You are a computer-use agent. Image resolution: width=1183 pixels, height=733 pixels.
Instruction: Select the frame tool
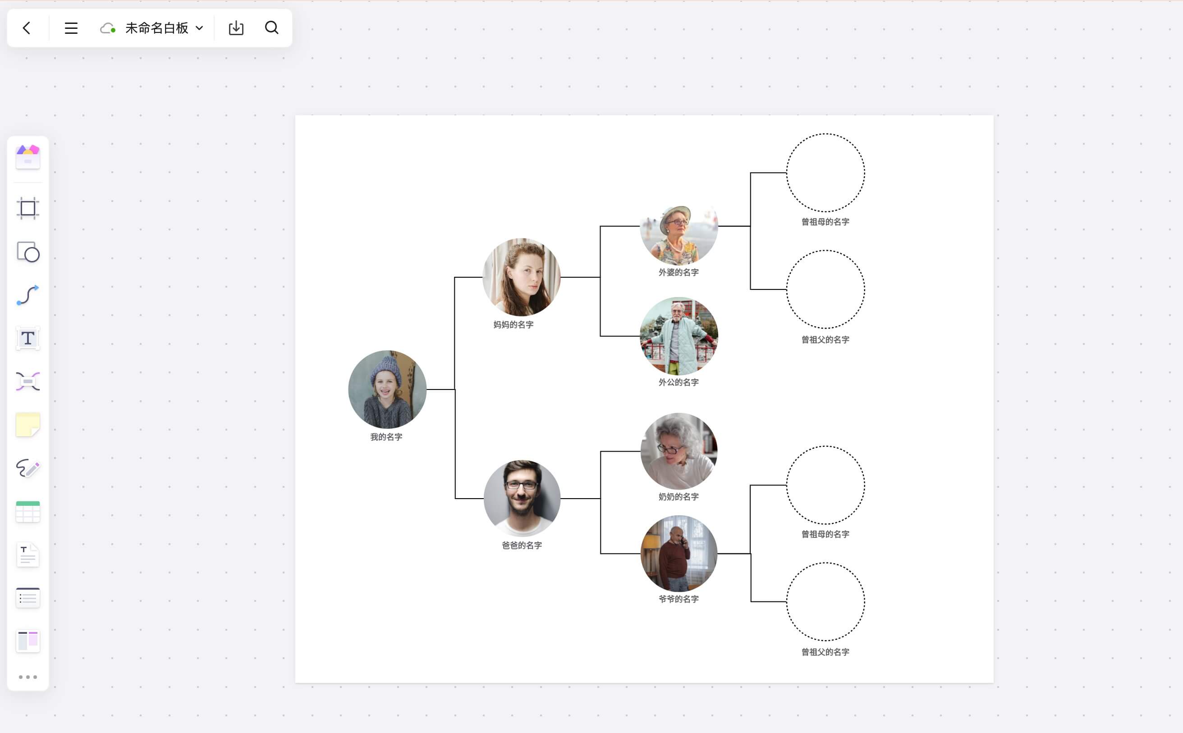click(x=28, y=208)
